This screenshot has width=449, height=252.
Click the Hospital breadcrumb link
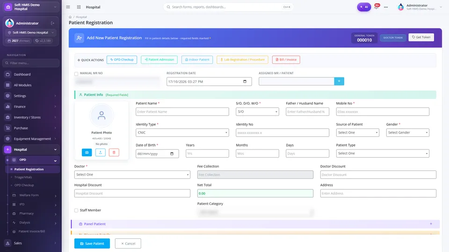pyautogui.click(x=81, y=17)
